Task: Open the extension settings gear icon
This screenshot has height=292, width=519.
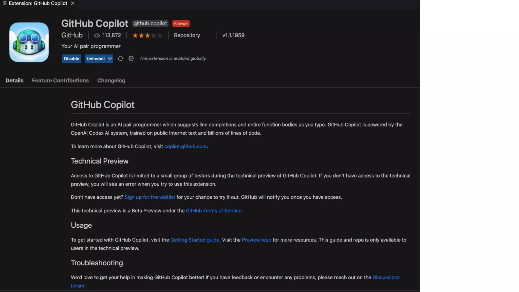Action: click(x=131, y=59)
